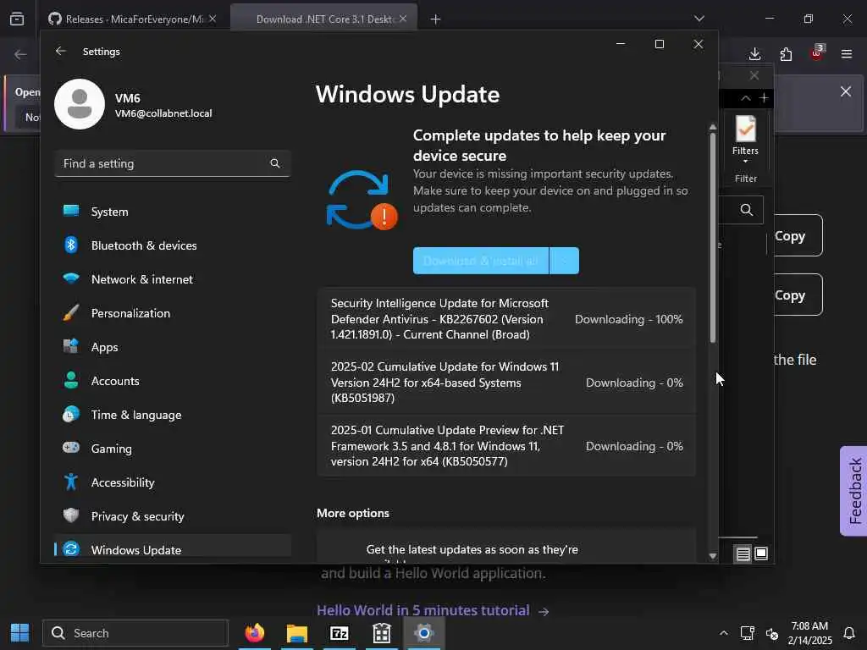Image resolution: width=867 pixels, height=650 pixels.
Task: Click the plus button in background window
Action: (764, 98)
